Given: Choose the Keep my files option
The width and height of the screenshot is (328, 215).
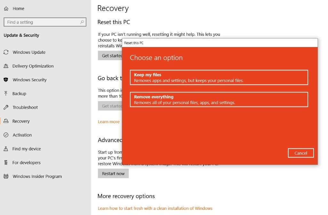Looking at the screenshot, I should (x=219, y=77).
